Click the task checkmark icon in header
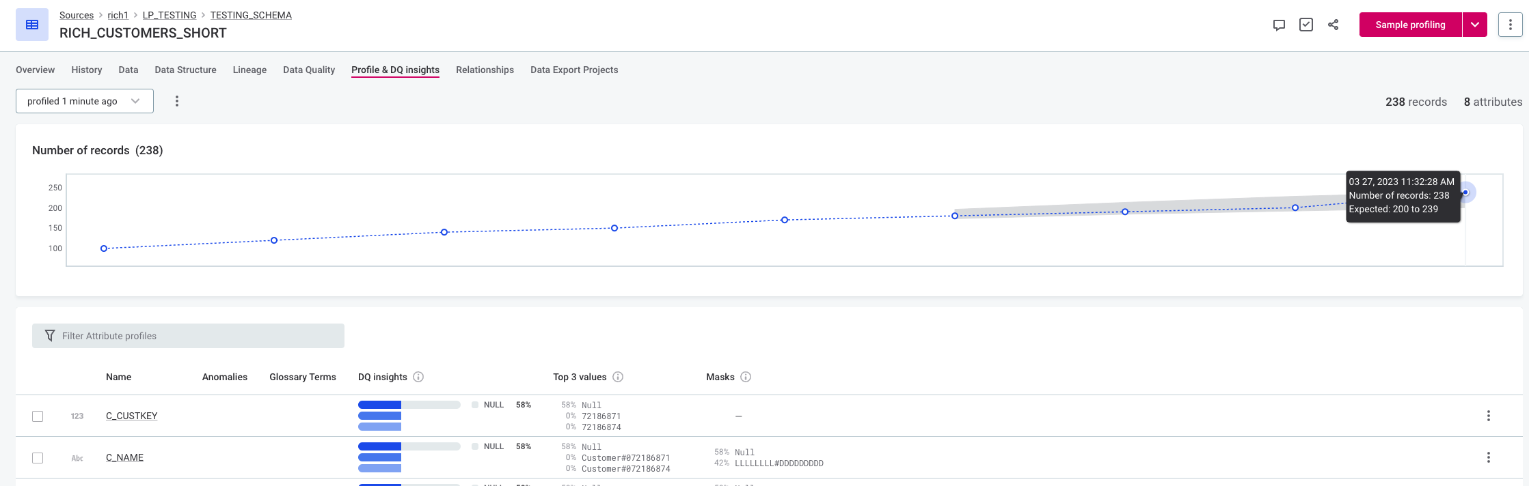 click(x=1306, y=25)
